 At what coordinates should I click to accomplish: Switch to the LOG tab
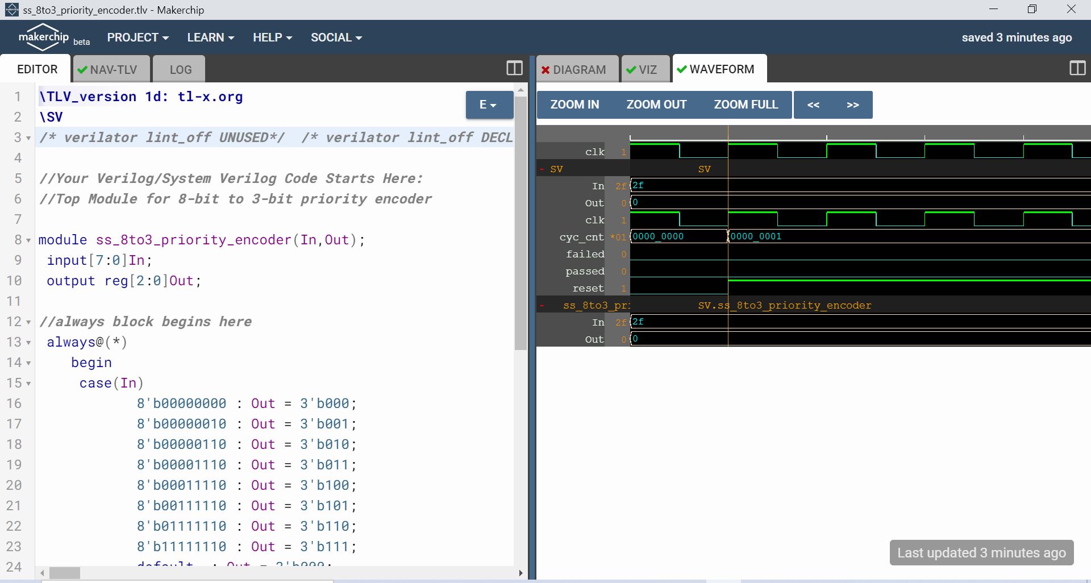179,69
